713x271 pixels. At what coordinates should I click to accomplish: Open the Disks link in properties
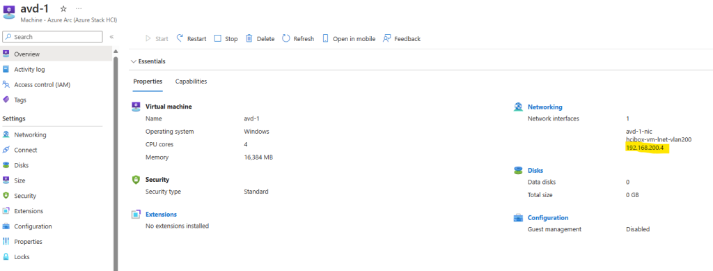(535, 171)
